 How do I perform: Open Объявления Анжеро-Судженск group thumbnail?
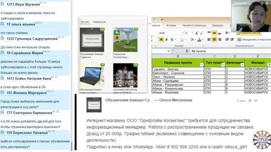coord(92,40)
